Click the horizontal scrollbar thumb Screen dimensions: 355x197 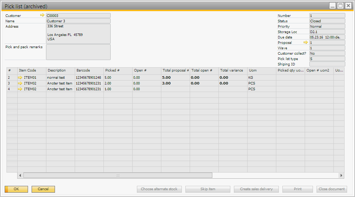117,175
